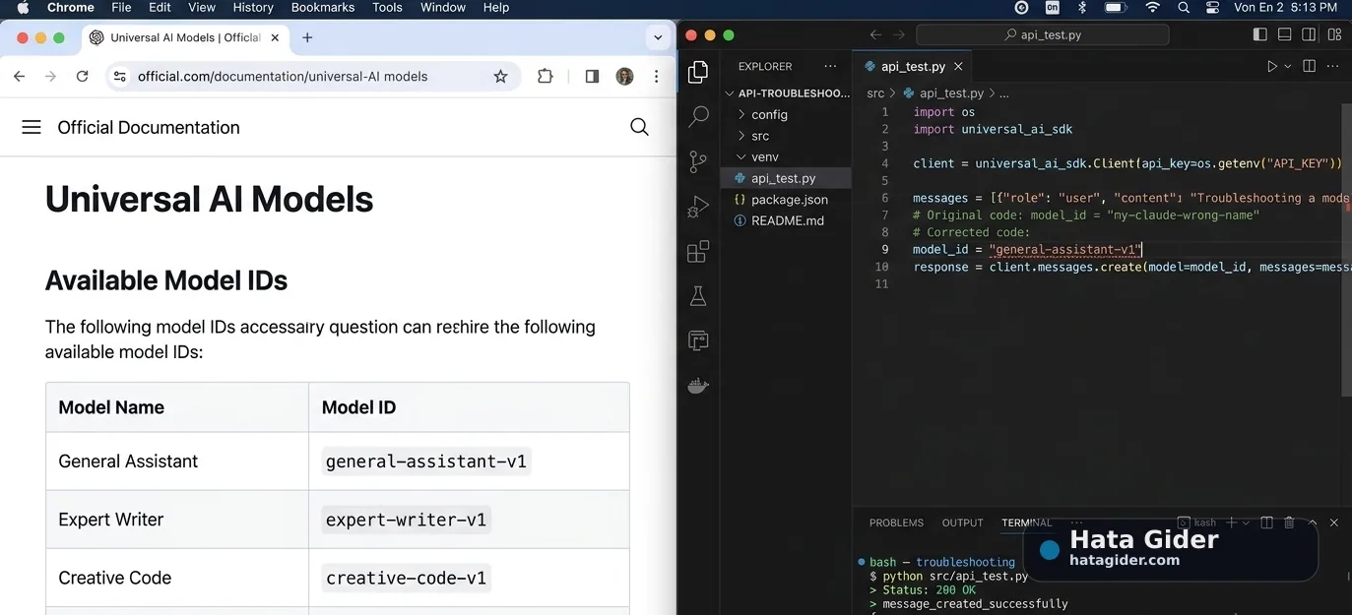The image size is (1352, 615).
Task: Click the expert-writer-v1 model ID cell
Action: tap(406, 520)
